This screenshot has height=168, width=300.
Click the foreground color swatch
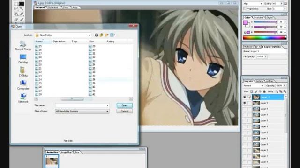click(x=245, y=23)
